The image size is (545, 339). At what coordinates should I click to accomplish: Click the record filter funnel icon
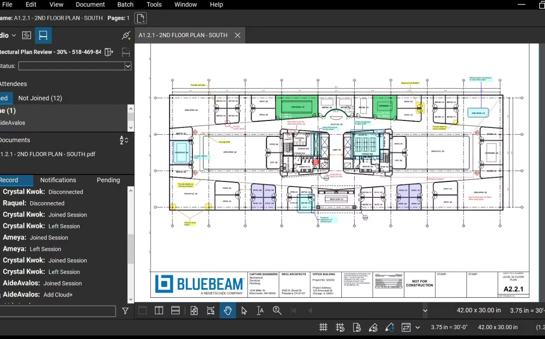(125, 311)
